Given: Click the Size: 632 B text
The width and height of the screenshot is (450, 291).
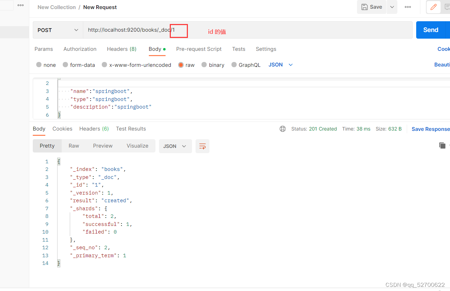Looking at the screenshot, I should tap(389, 129).
